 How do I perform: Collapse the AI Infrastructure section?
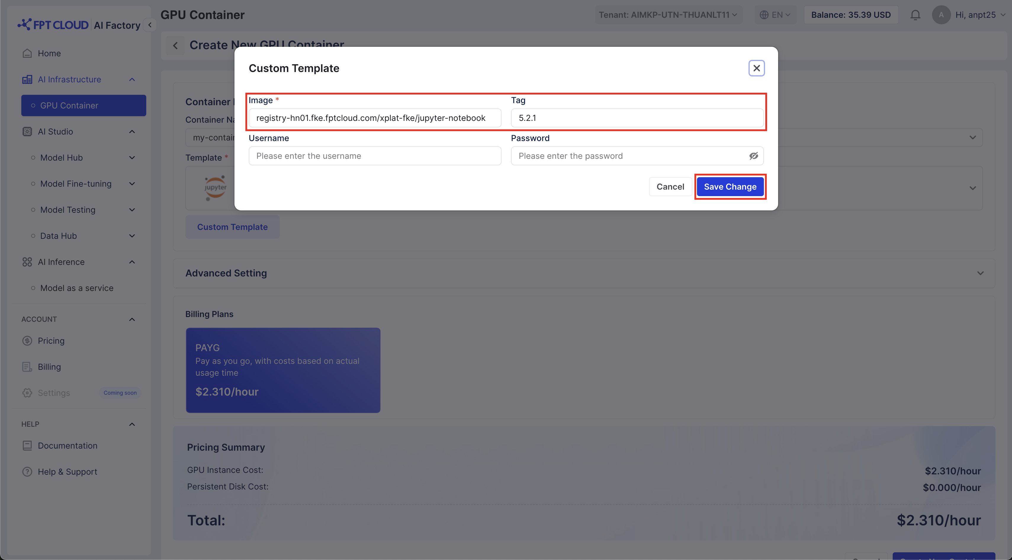[x=132, y=79]
